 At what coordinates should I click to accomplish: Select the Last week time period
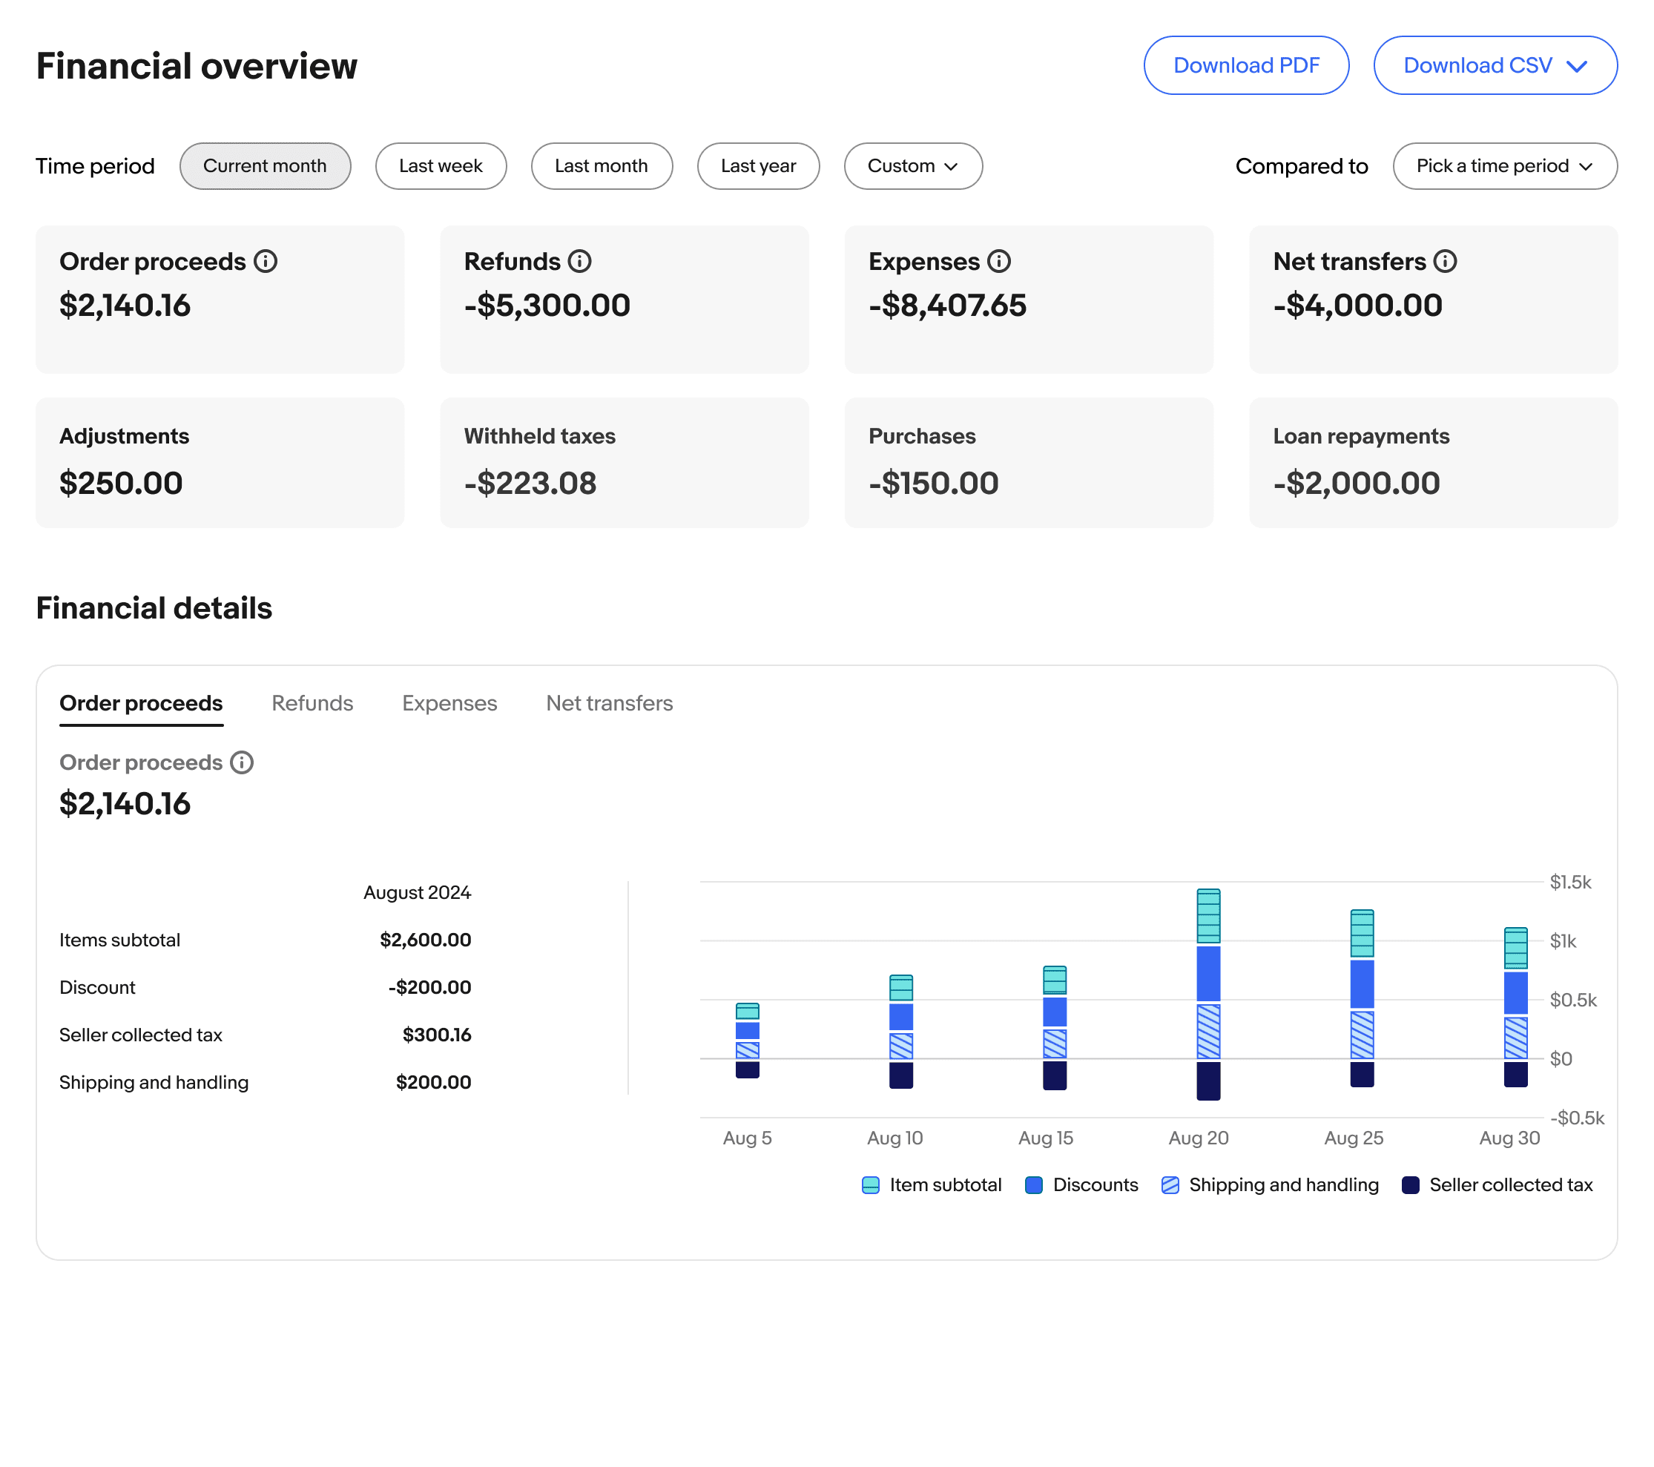tap(441, 166)
